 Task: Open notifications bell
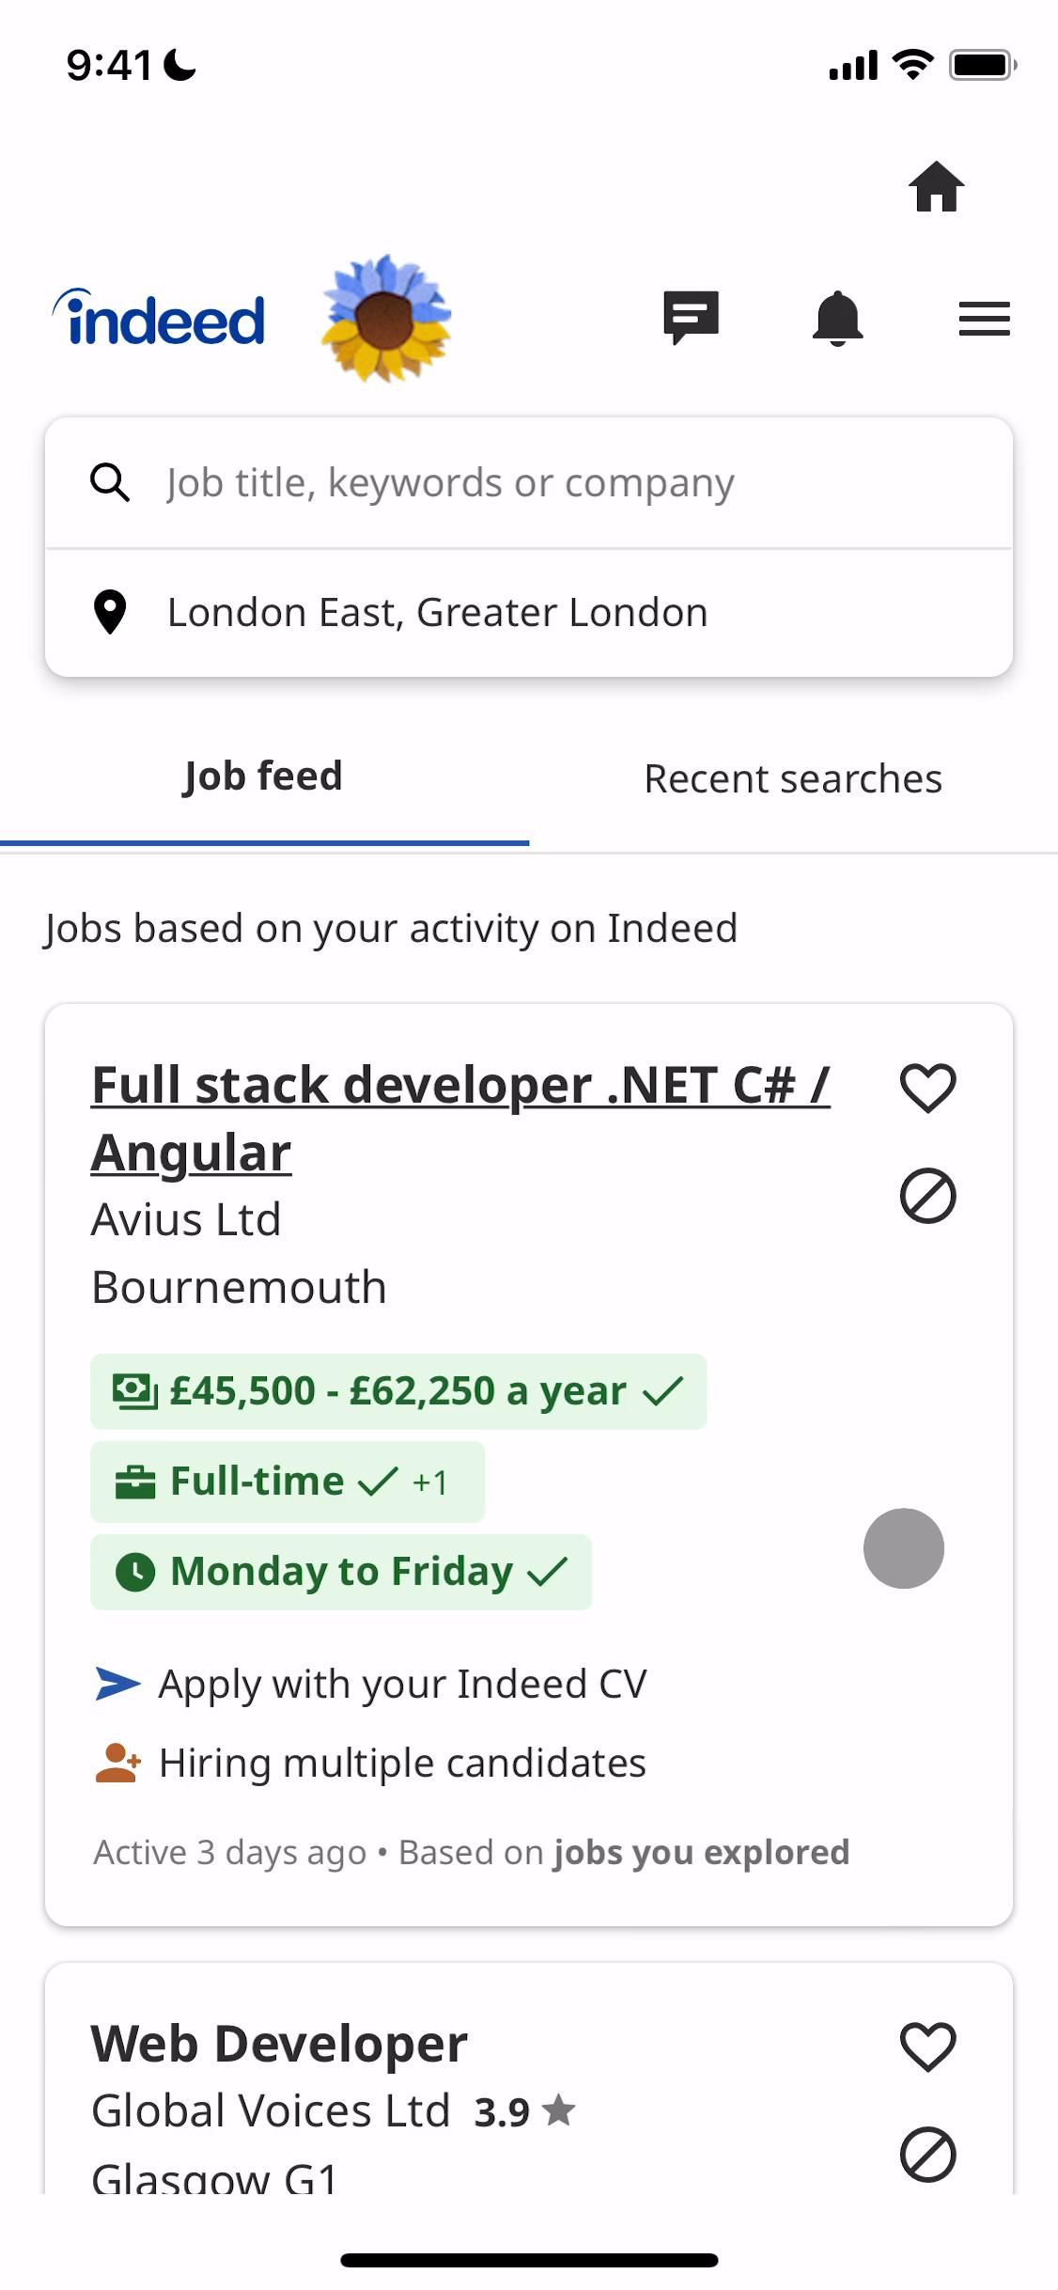[837, 319]
